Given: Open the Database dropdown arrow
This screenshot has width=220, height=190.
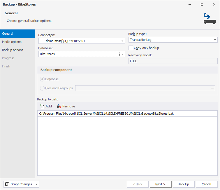Looking at the screenshot, I should tap(122, 54).
